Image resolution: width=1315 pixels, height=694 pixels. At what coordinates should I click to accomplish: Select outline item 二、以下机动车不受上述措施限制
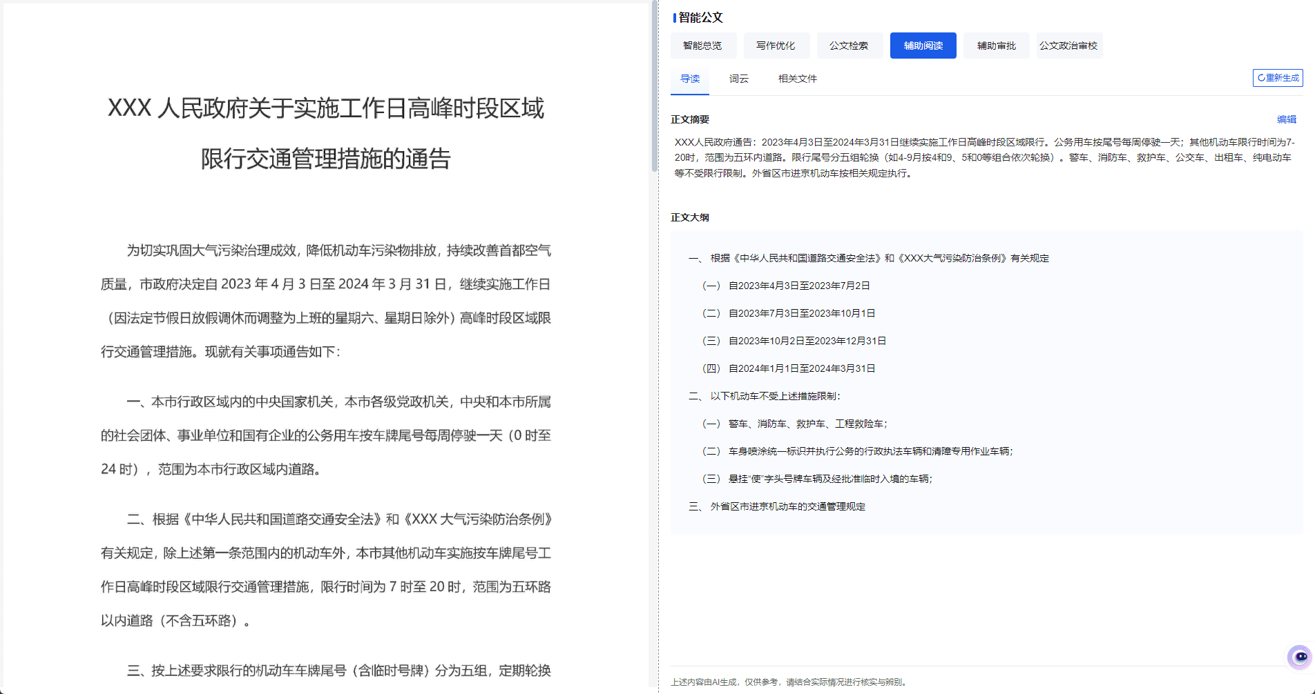765,396
